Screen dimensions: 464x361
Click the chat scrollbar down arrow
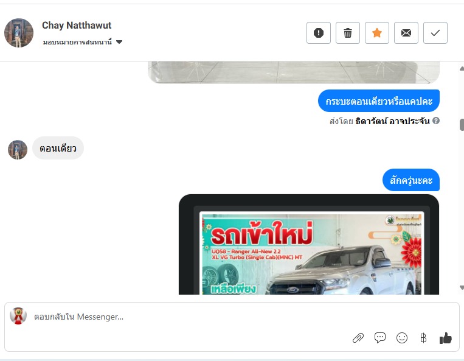click(x=462, y=287)
